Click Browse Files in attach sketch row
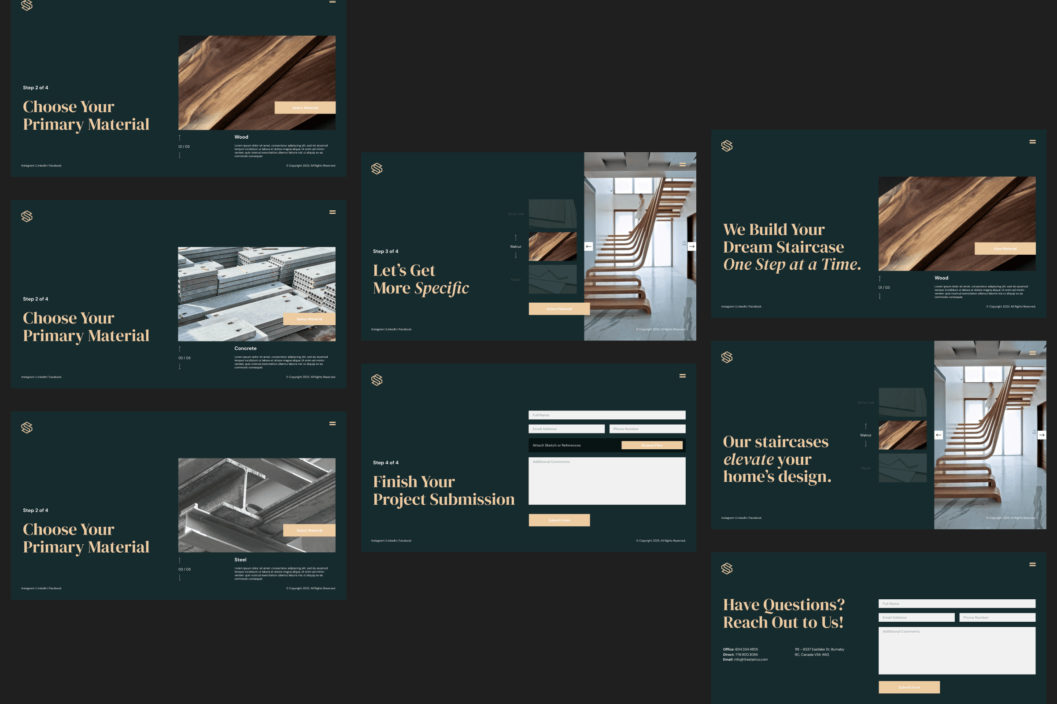The height and width of the screenshot is (704, 1057). coord(652,445)
